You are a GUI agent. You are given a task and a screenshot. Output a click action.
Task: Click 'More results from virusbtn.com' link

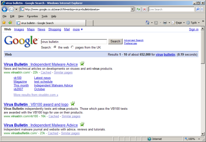coord(36,95)
